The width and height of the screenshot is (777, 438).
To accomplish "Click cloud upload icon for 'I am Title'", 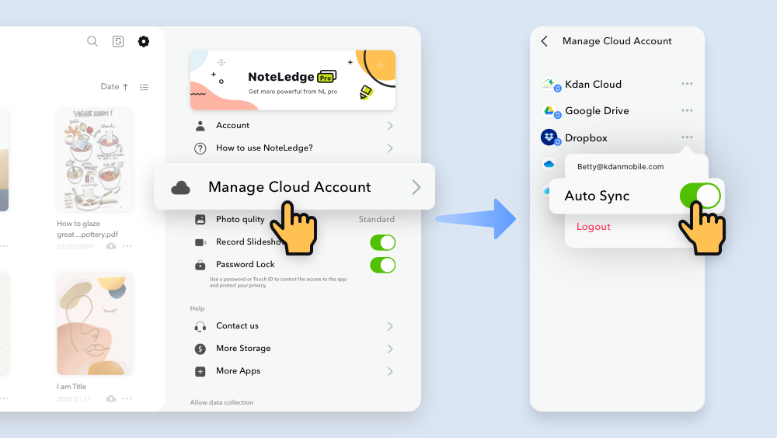I will 111,398.
